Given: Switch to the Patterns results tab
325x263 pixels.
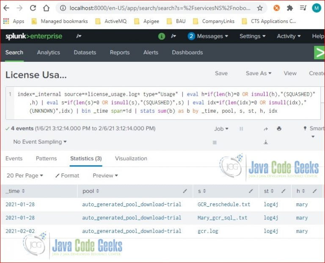Looking at the screenshot, I should [x=46, y=158].
